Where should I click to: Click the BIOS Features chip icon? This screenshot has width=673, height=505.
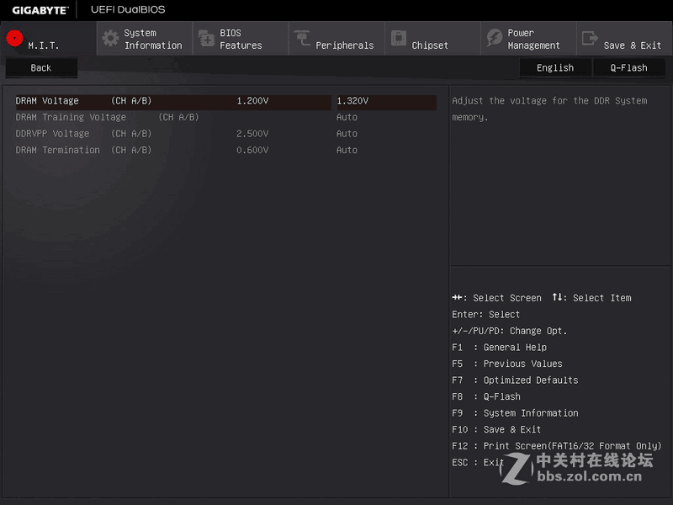pos(206,38)
